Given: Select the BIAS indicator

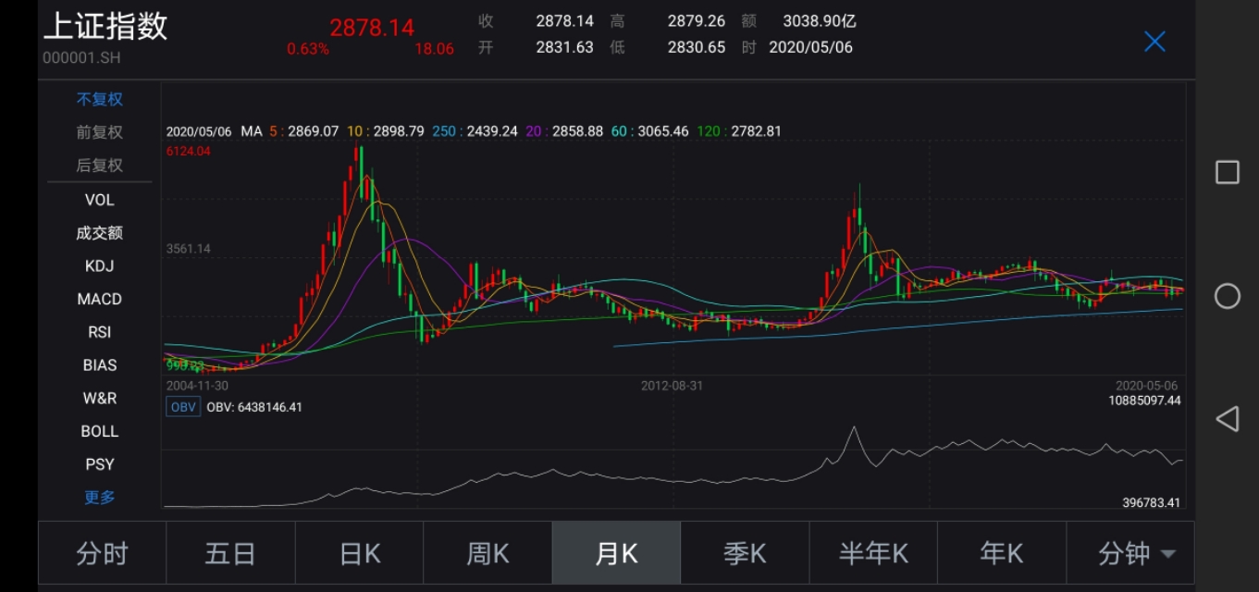Looking at the screenshot, I should (99, 365).
